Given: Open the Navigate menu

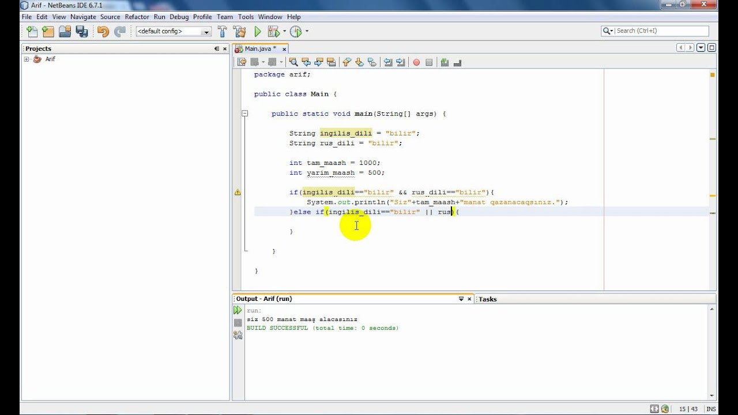Looking at the screenshot, I should pos(83,17).
